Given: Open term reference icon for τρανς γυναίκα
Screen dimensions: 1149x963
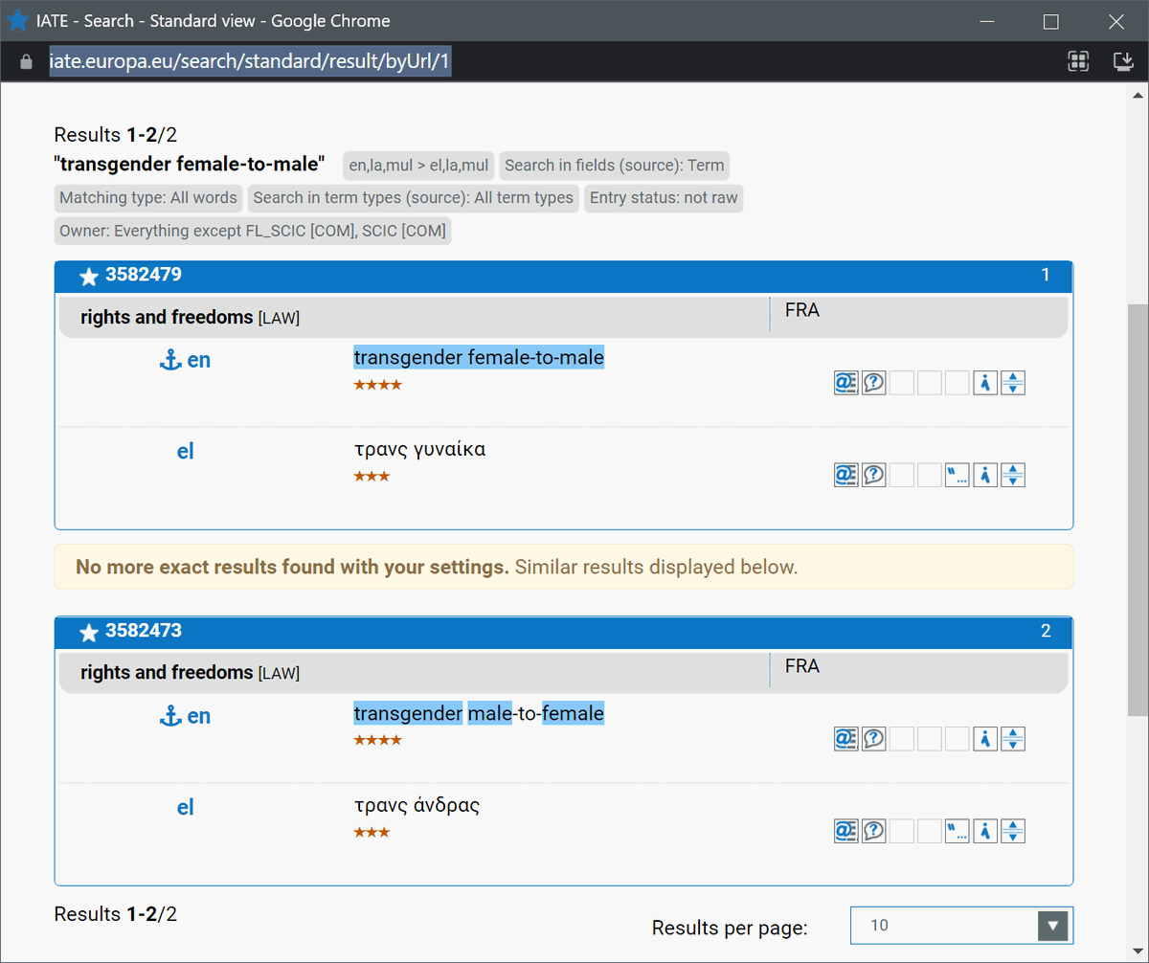Looking at the screenshot, I should (x=845, y=475).
